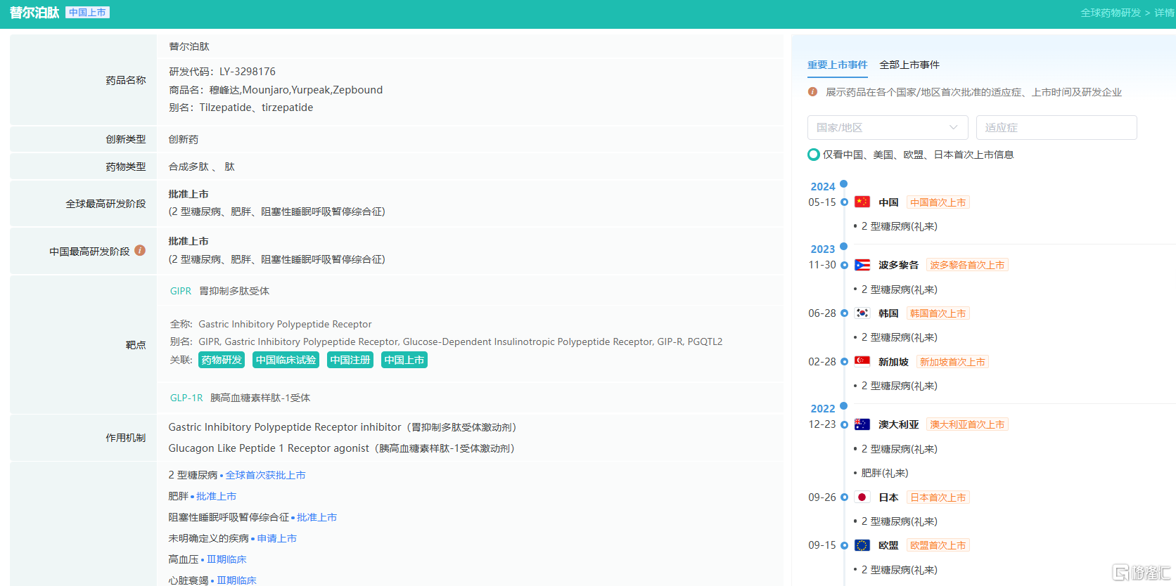The width and height of the screenshot is (1176, 586).
Task: Click the 日本首次上市 tag
Action: point(938,497)
